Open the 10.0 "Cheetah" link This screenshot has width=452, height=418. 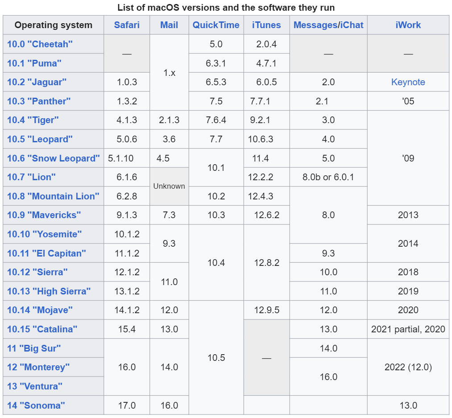click(40, 44)
